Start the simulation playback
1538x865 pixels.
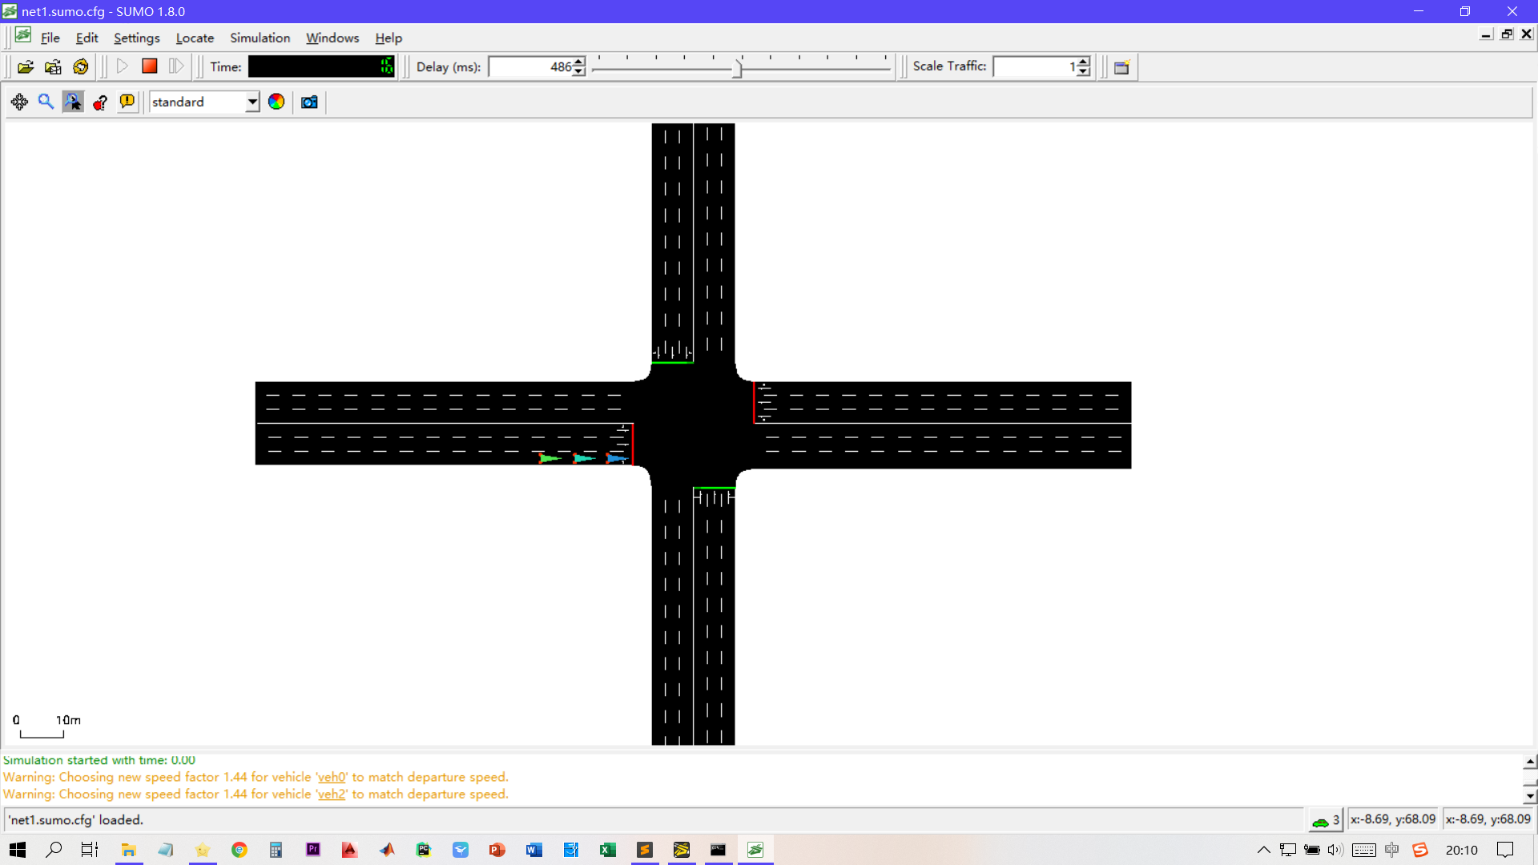point(122,66)
